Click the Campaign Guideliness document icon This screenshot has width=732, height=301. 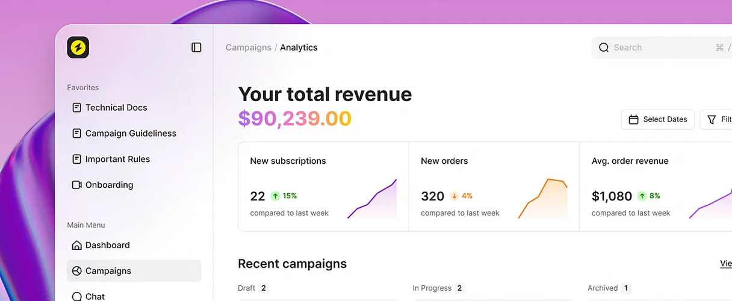click(x=76, y=134)
